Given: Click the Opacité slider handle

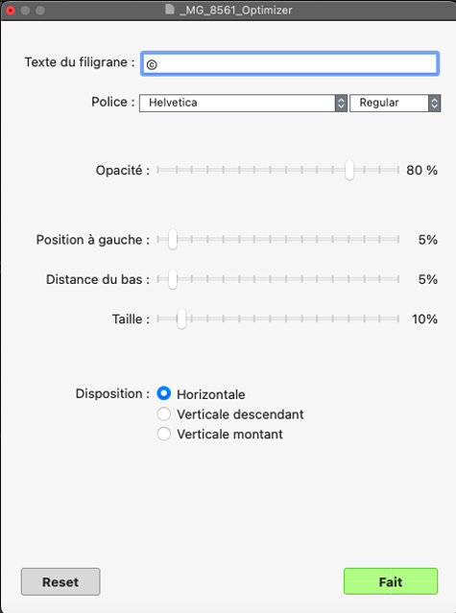Looking at the screenshot, I should pyautogui.click(x=349, y=170).
